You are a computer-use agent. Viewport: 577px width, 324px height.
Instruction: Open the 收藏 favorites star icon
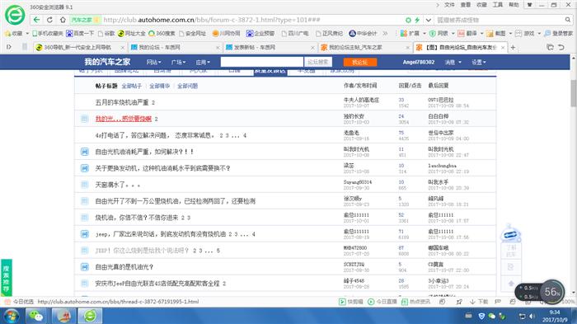point(7,34)
